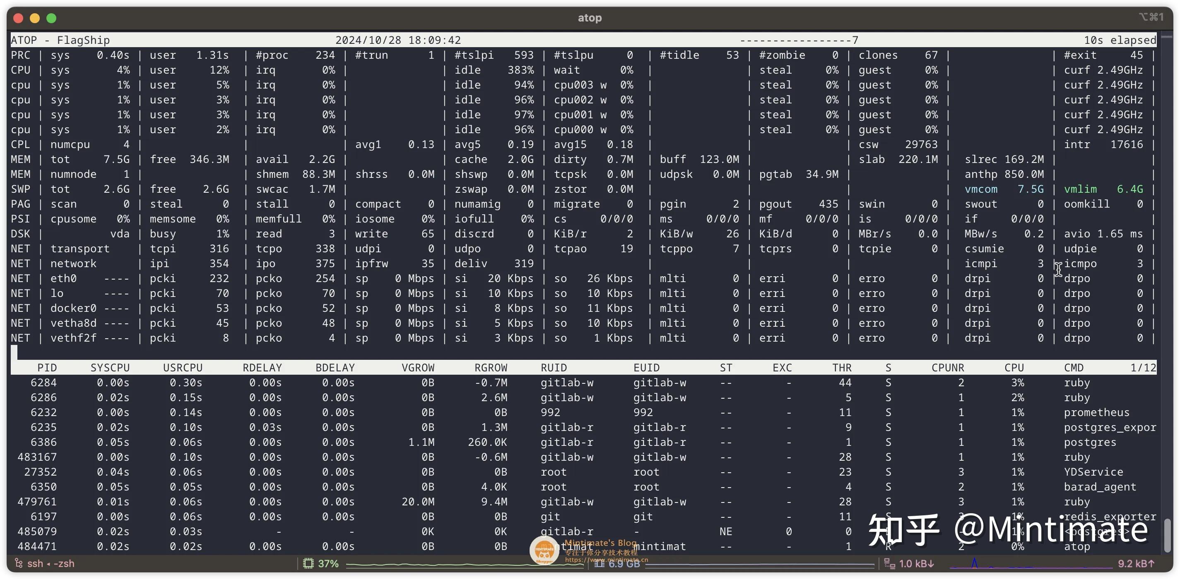Click the ssh session branch icon
Viewport: 1180px width, 579px height.
coord(18,563)
